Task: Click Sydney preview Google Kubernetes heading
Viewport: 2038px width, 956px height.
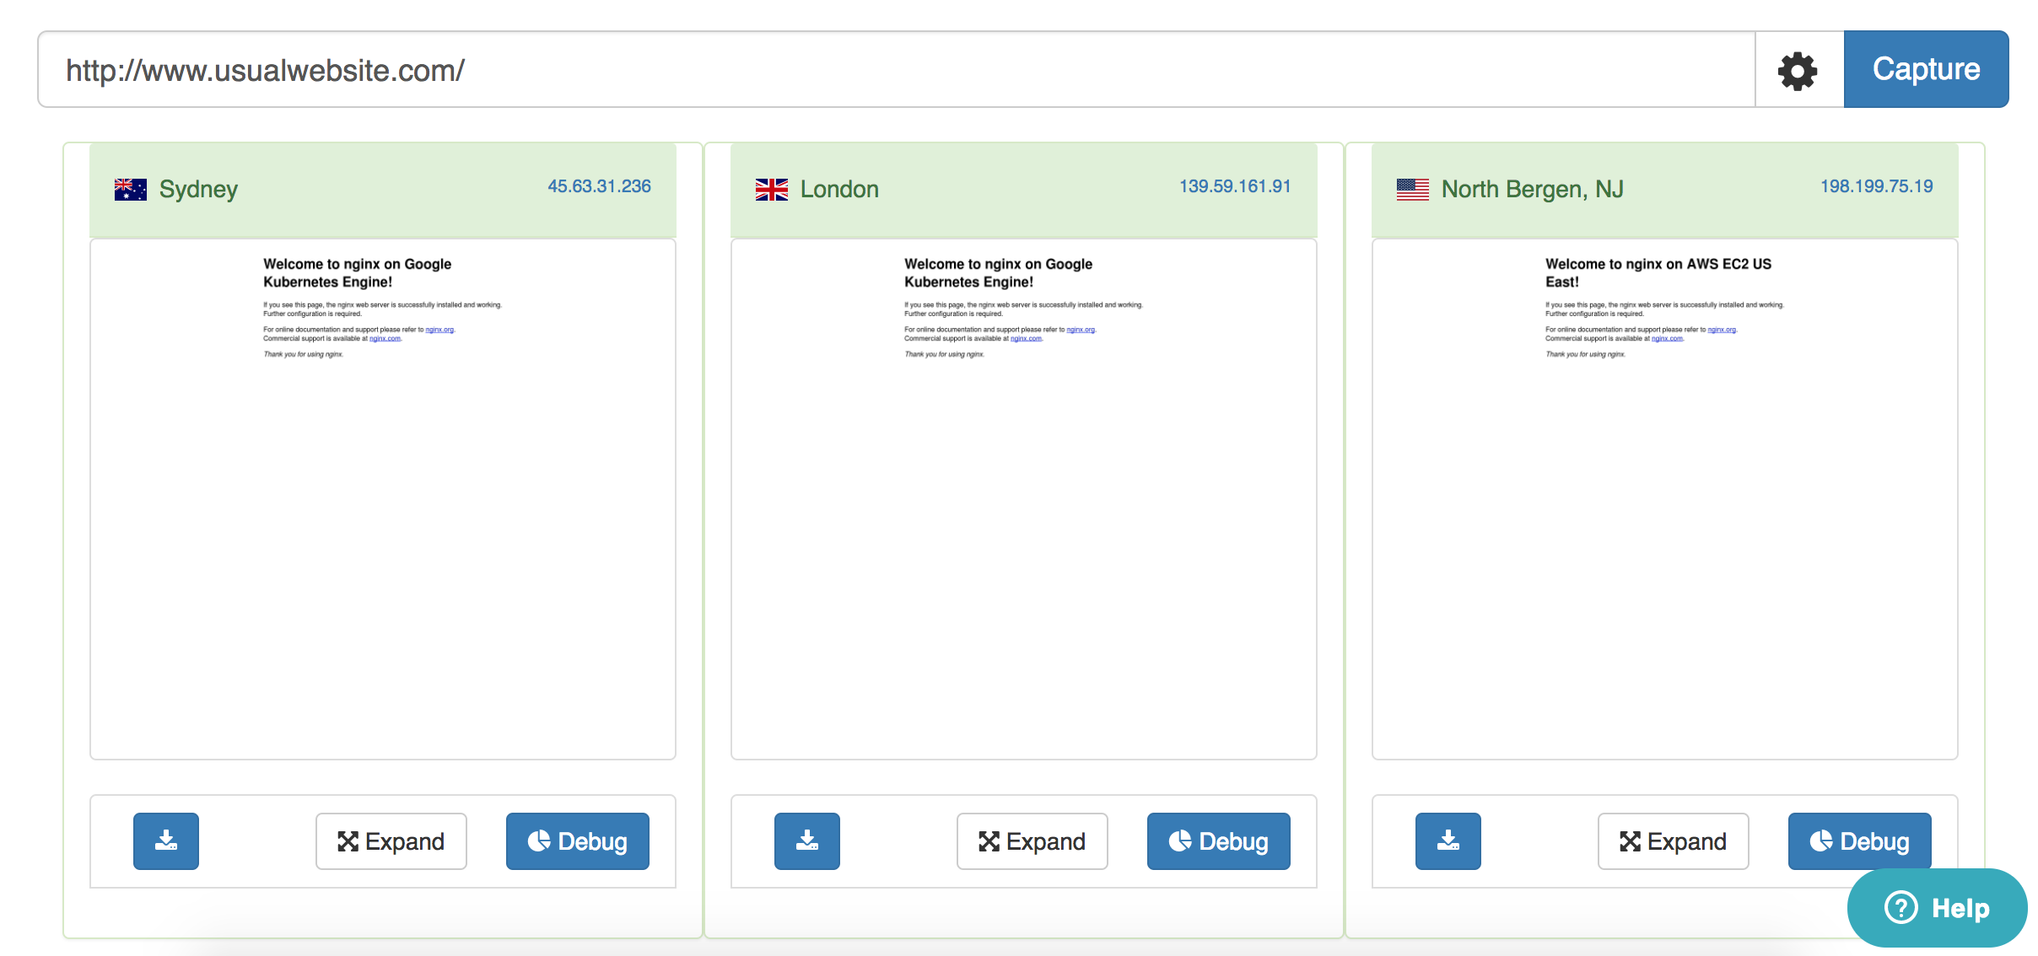Action: [x=358, y=272]
